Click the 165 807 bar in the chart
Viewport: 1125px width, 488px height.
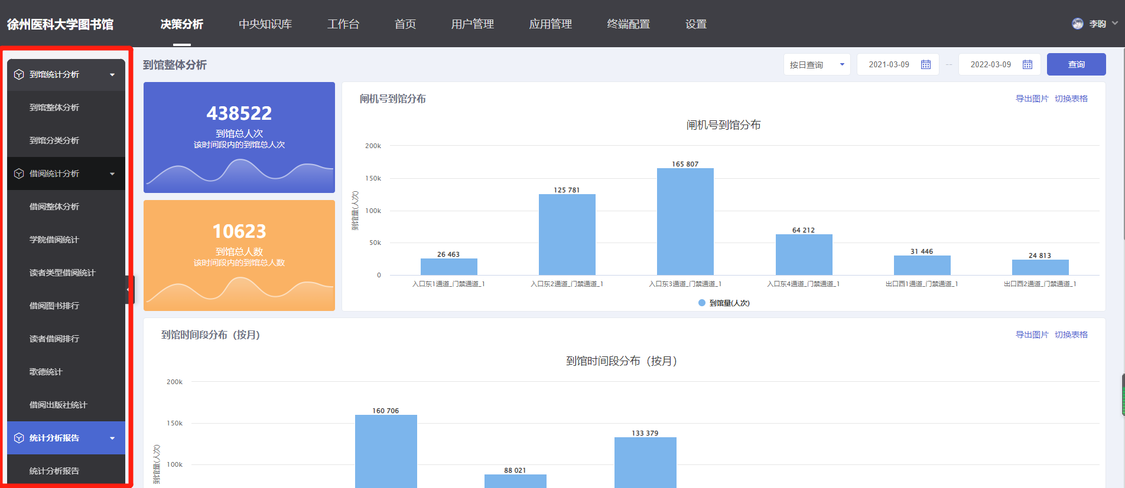(685, 221)
